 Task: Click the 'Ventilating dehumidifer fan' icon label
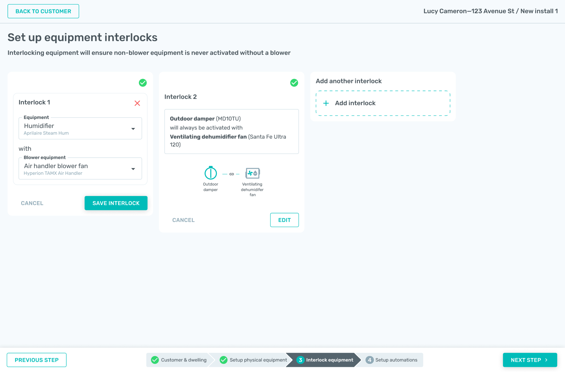tap(252, 190)
